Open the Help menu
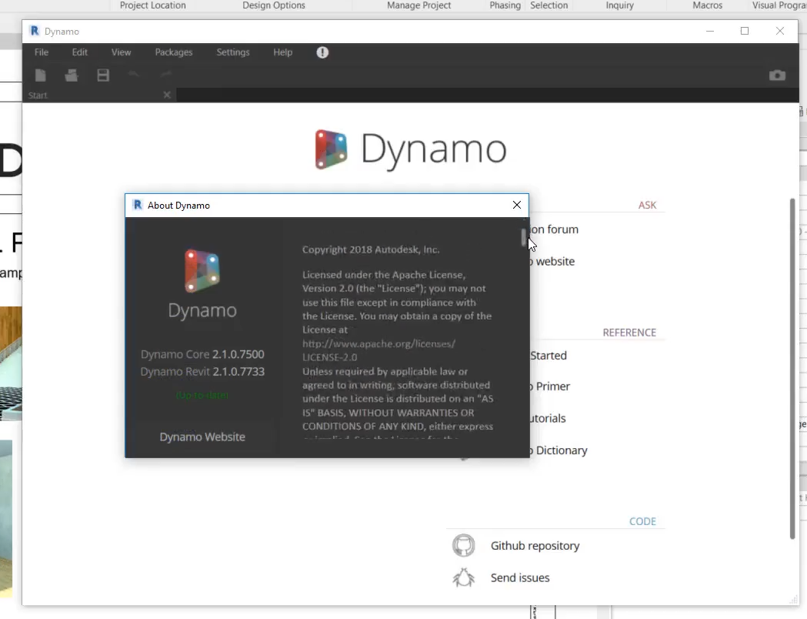 282,52
